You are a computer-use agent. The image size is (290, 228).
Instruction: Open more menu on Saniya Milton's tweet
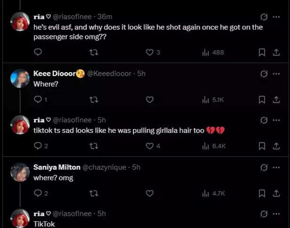pyautogui.click(x=276, y=167)
